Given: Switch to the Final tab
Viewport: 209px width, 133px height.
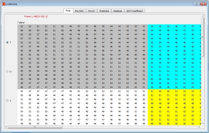Looking at the screenshot, I should [68, 11].
